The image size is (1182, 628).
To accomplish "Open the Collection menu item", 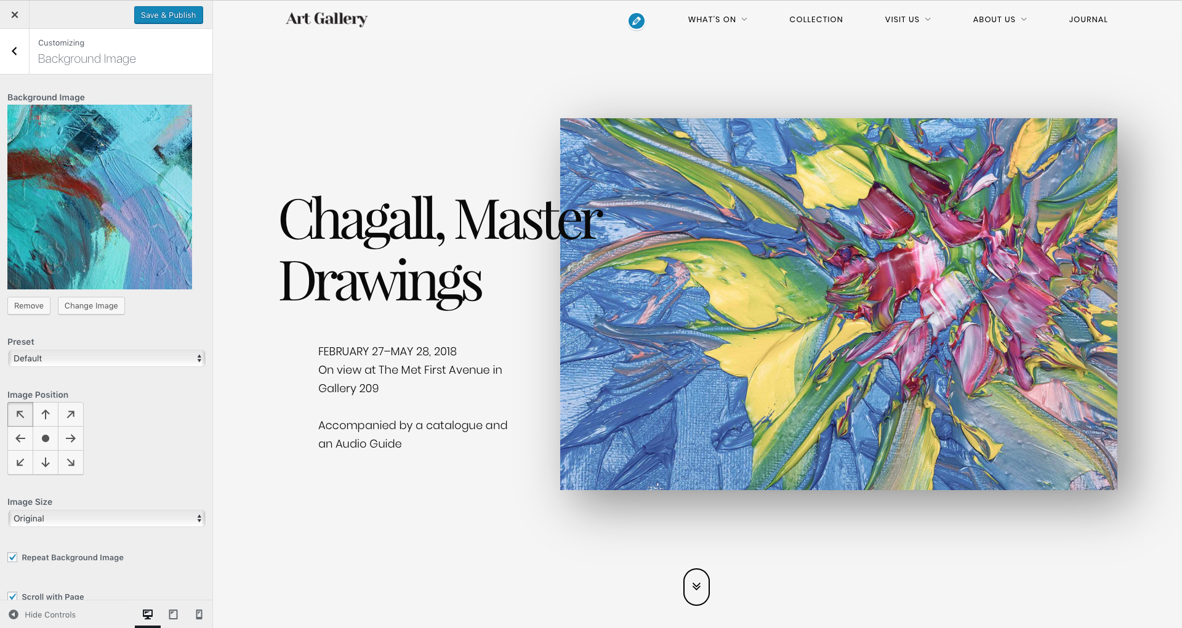I will (x=816, y=20).
